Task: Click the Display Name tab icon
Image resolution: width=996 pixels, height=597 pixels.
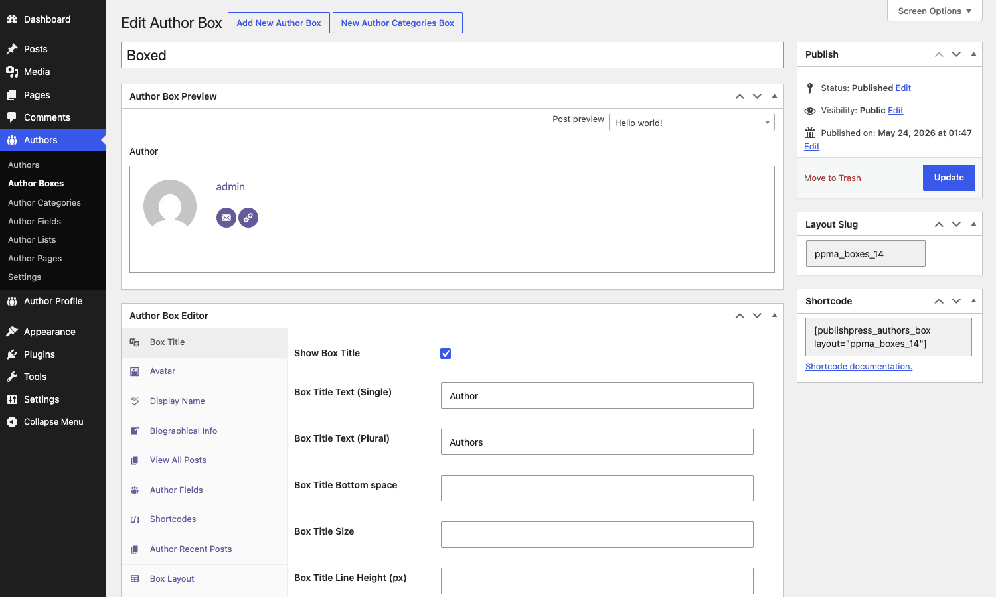Action: 135,401
